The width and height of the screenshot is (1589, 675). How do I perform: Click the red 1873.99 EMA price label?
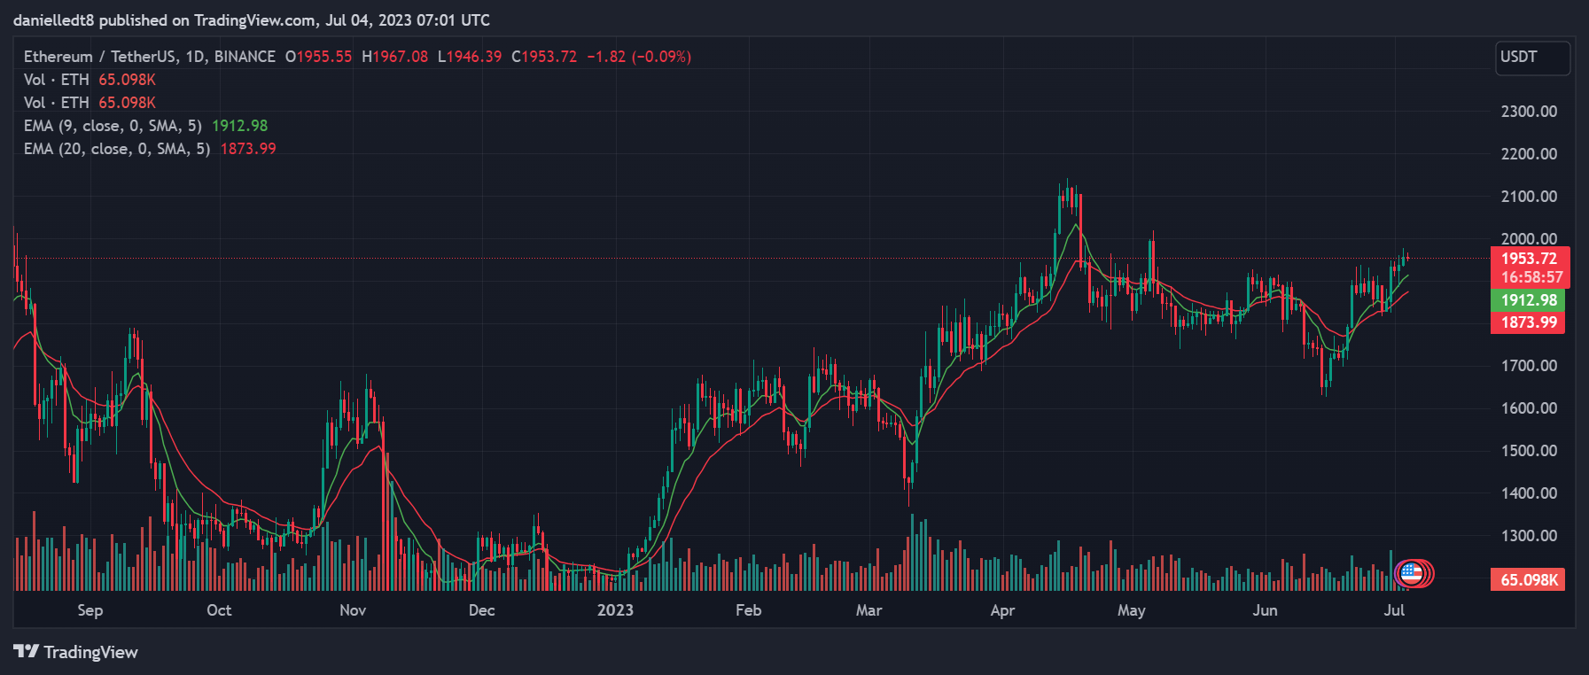point(1529,322)
